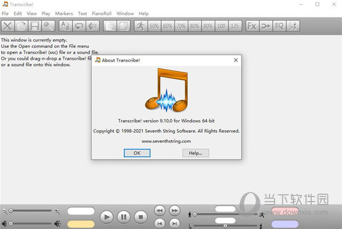The image size is (342, 229).
Task: Click the A-B markers toolbar icon
Action: [66, 26]
